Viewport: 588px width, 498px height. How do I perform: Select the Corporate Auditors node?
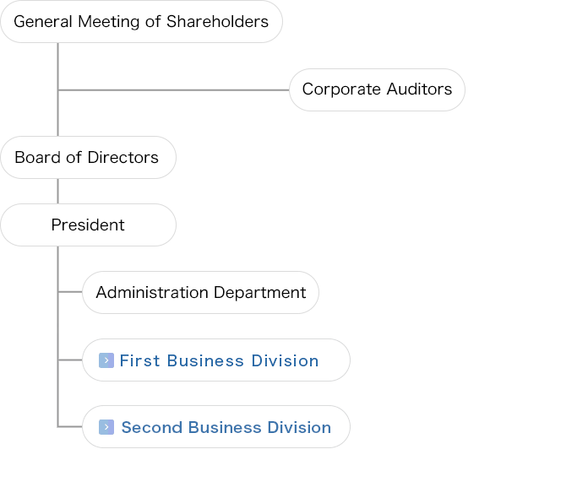click(x=377, y=89)
